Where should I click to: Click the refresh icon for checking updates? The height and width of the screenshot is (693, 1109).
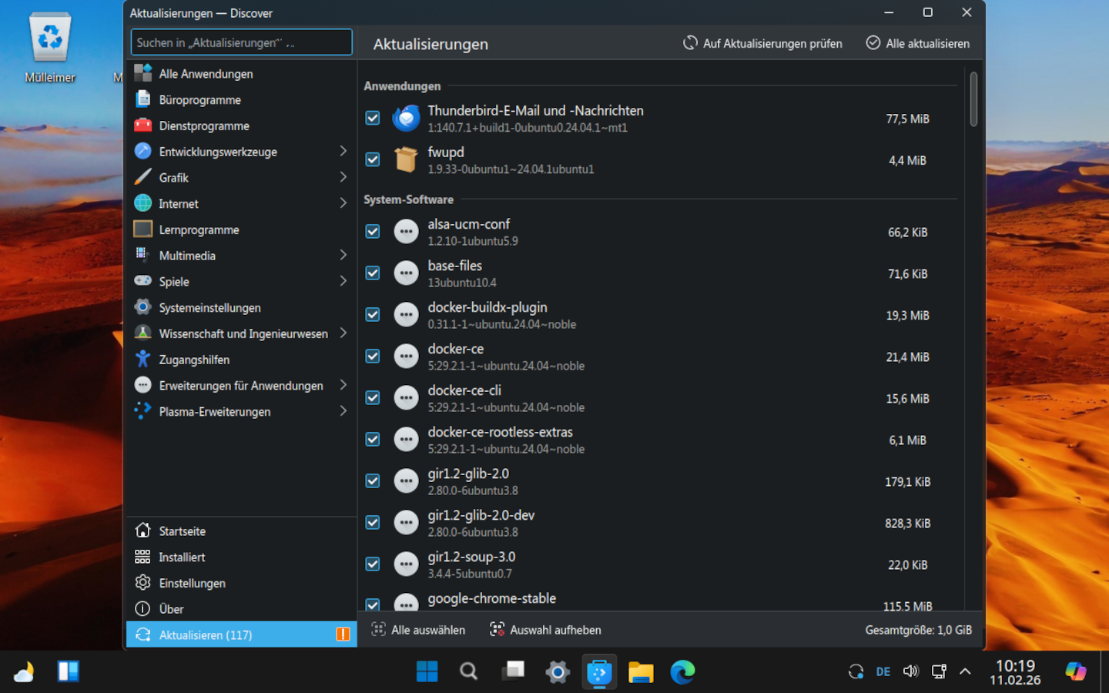point(690,43)
